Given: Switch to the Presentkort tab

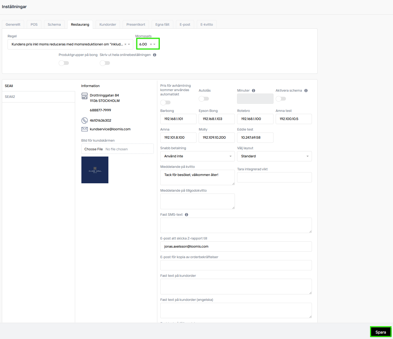Looking at the screenshot, I should pyautogui.click(x=136, y=24).
